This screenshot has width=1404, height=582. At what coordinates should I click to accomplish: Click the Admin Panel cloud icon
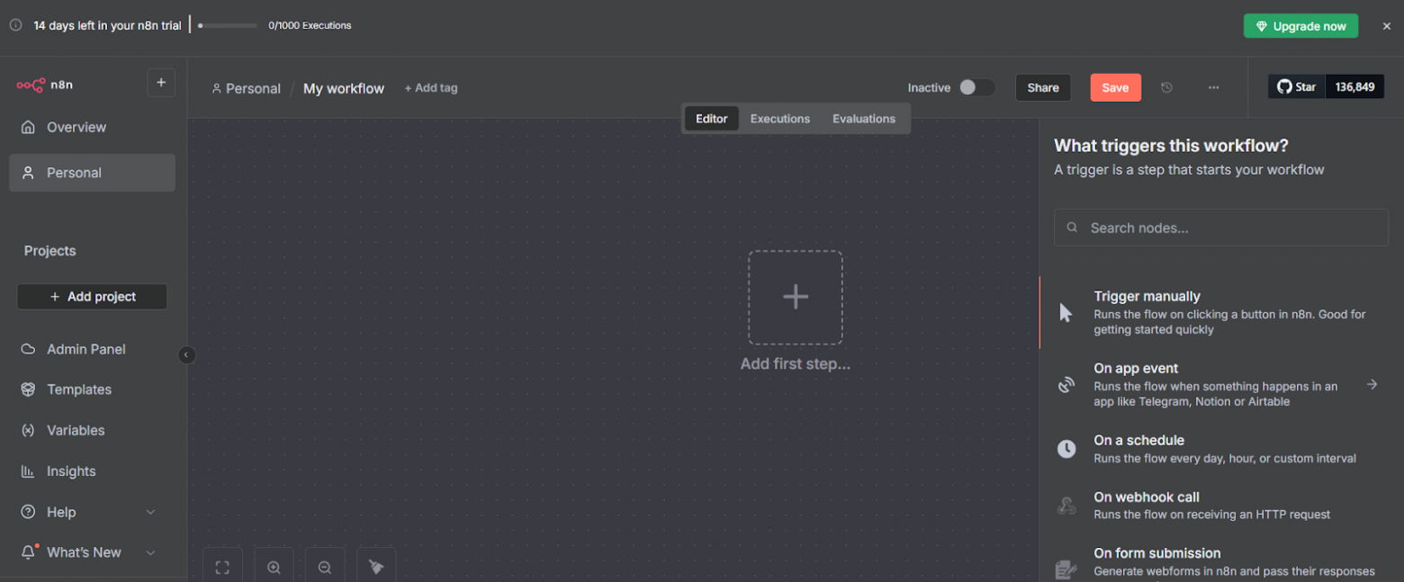point(29,349)
